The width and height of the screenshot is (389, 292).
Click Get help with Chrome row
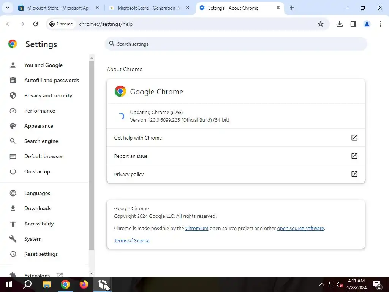(236, 138)
